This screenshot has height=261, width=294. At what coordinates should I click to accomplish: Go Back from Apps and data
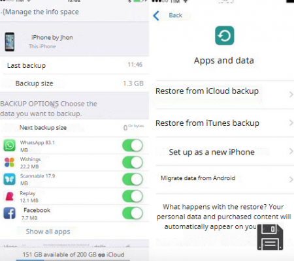176,15
